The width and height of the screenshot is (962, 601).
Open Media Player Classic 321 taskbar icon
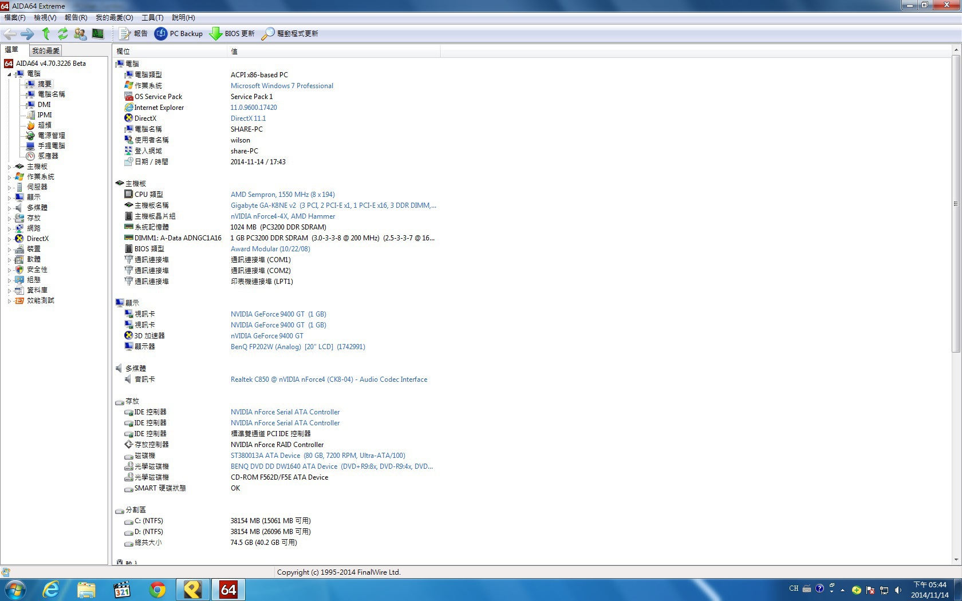pos(122,590)
